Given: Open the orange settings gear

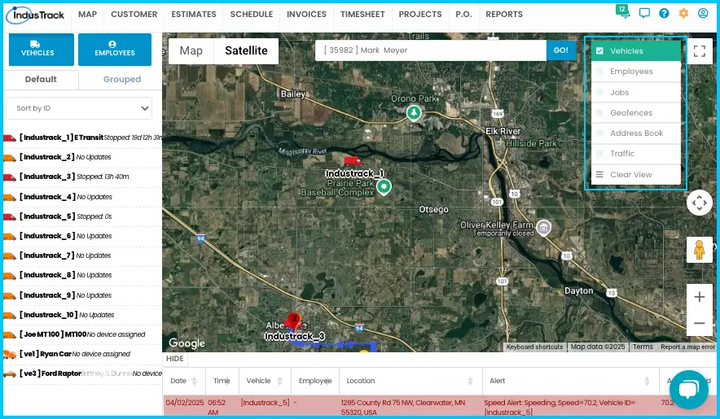Looking at the screenshot, I should [683, 13].
